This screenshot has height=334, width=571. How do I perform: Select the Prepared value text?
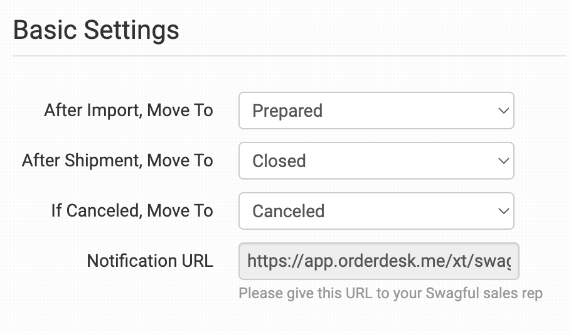(x=287, y=111)
